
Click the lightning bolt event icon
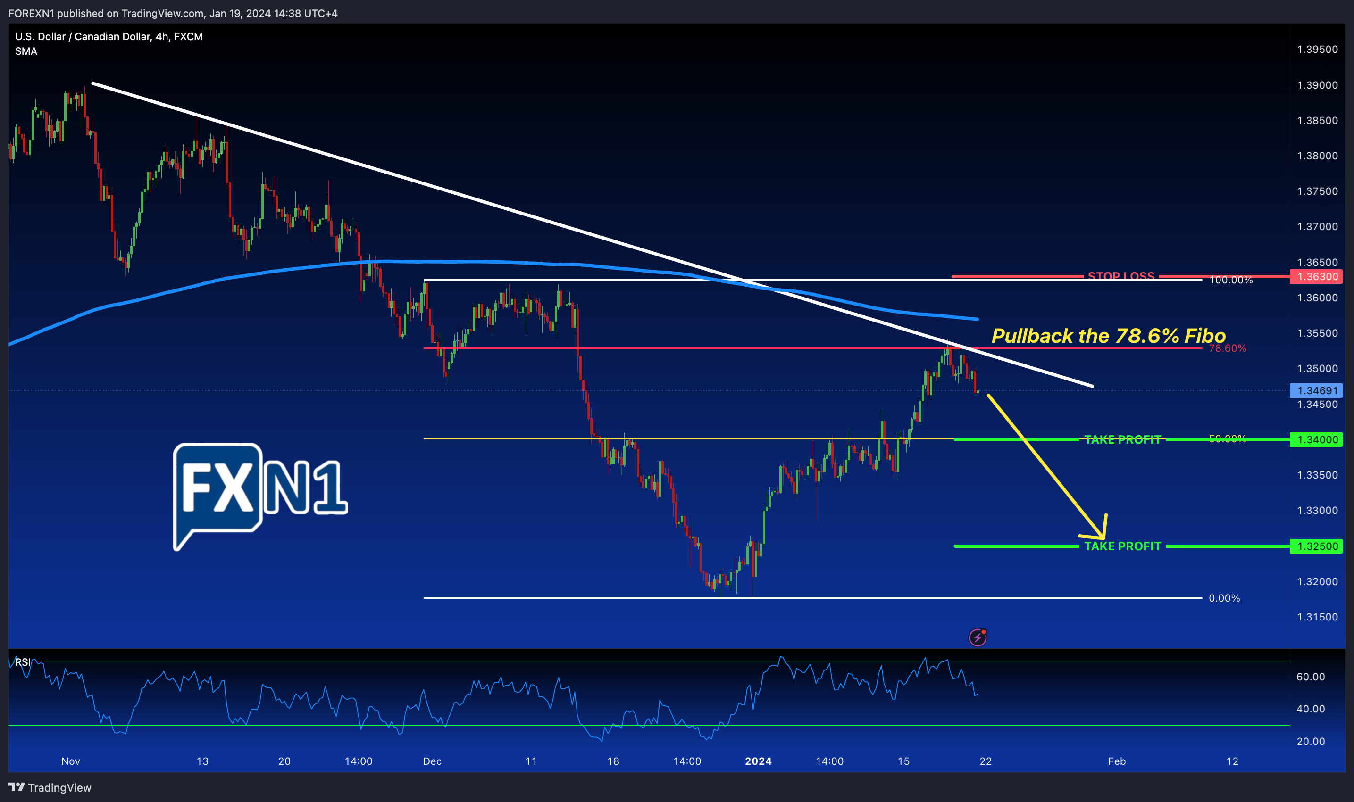[977, 638]
